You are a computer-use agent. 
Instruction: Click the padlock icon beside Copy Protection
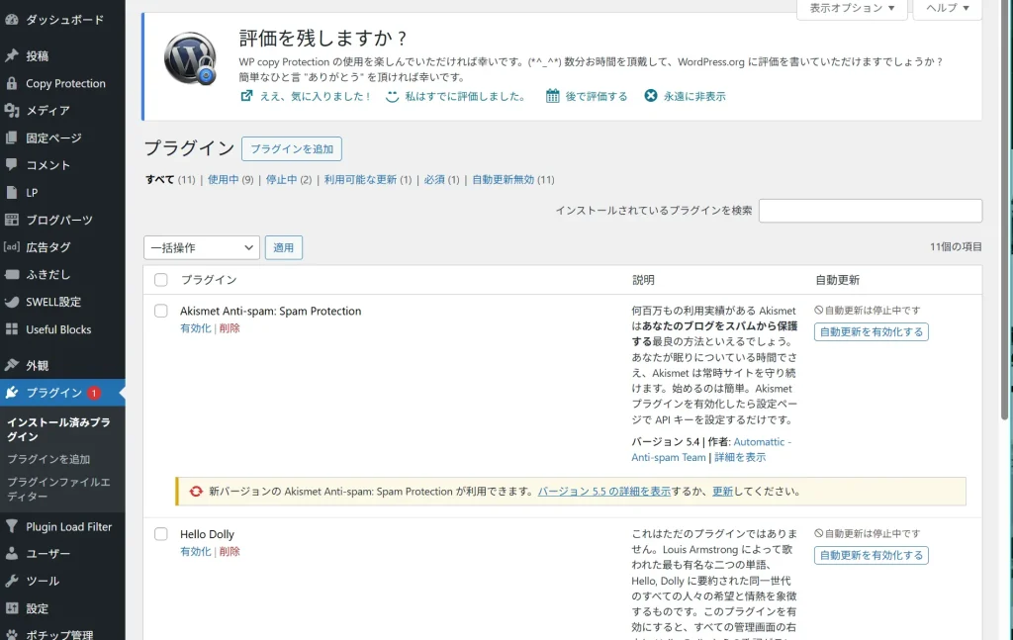pos(12,83)
